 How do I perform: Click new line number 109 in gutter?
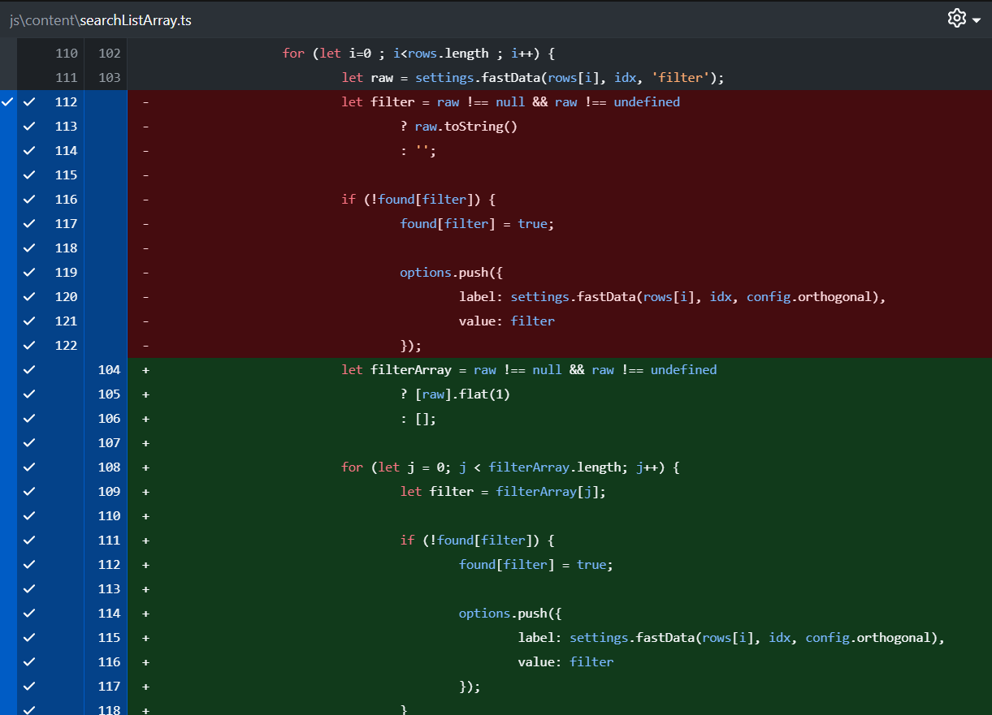(109, 492)
